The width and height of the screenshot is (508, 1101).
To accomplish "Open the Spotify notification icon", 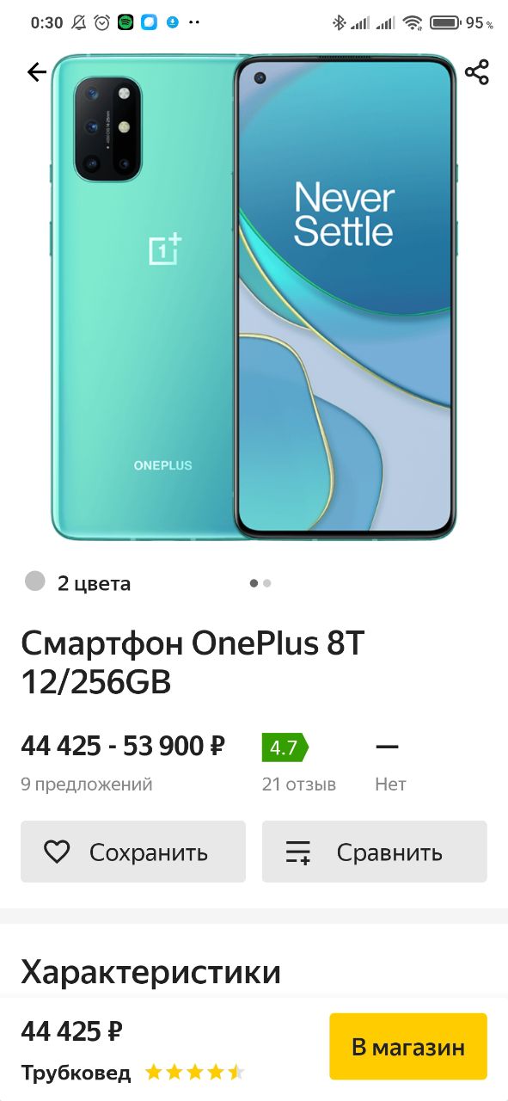I will point(125,23).
